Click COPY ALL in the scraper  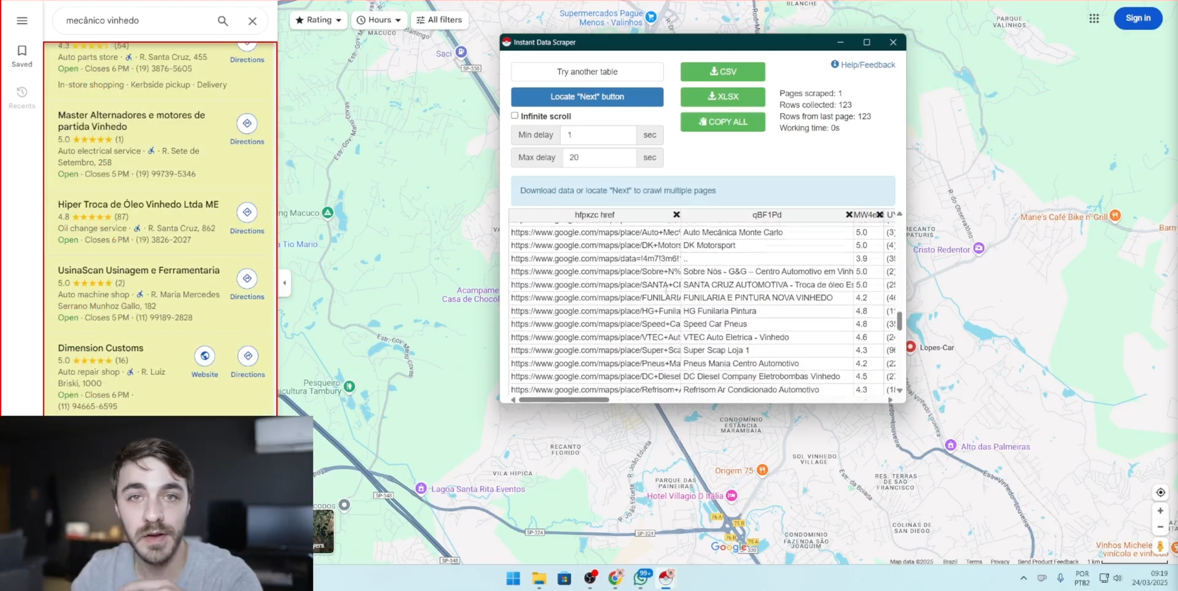pyautogui.click(x=723, y=122)
